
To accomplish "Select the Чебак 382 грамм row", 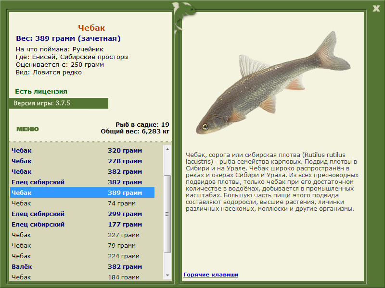I will coord(82,171).
